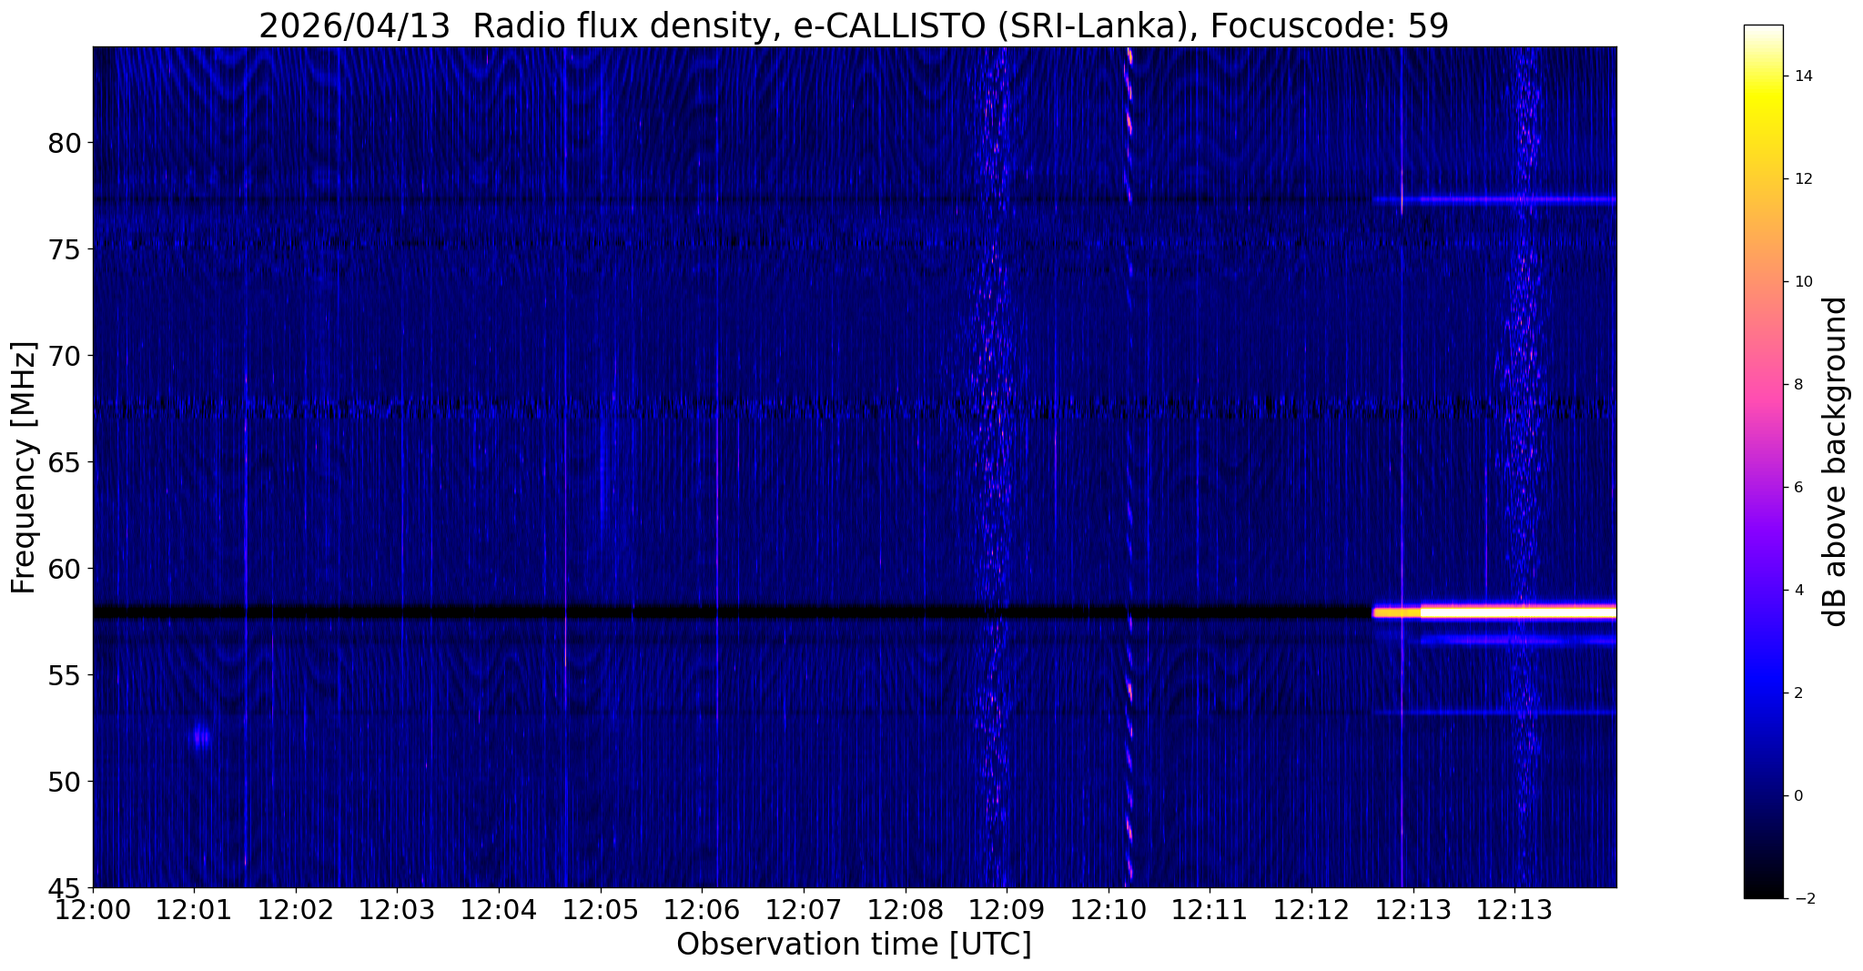Click the 55 MHz frequency tick label
Image resolution: width=1863 pixels, height=971 pixels.
64,675
